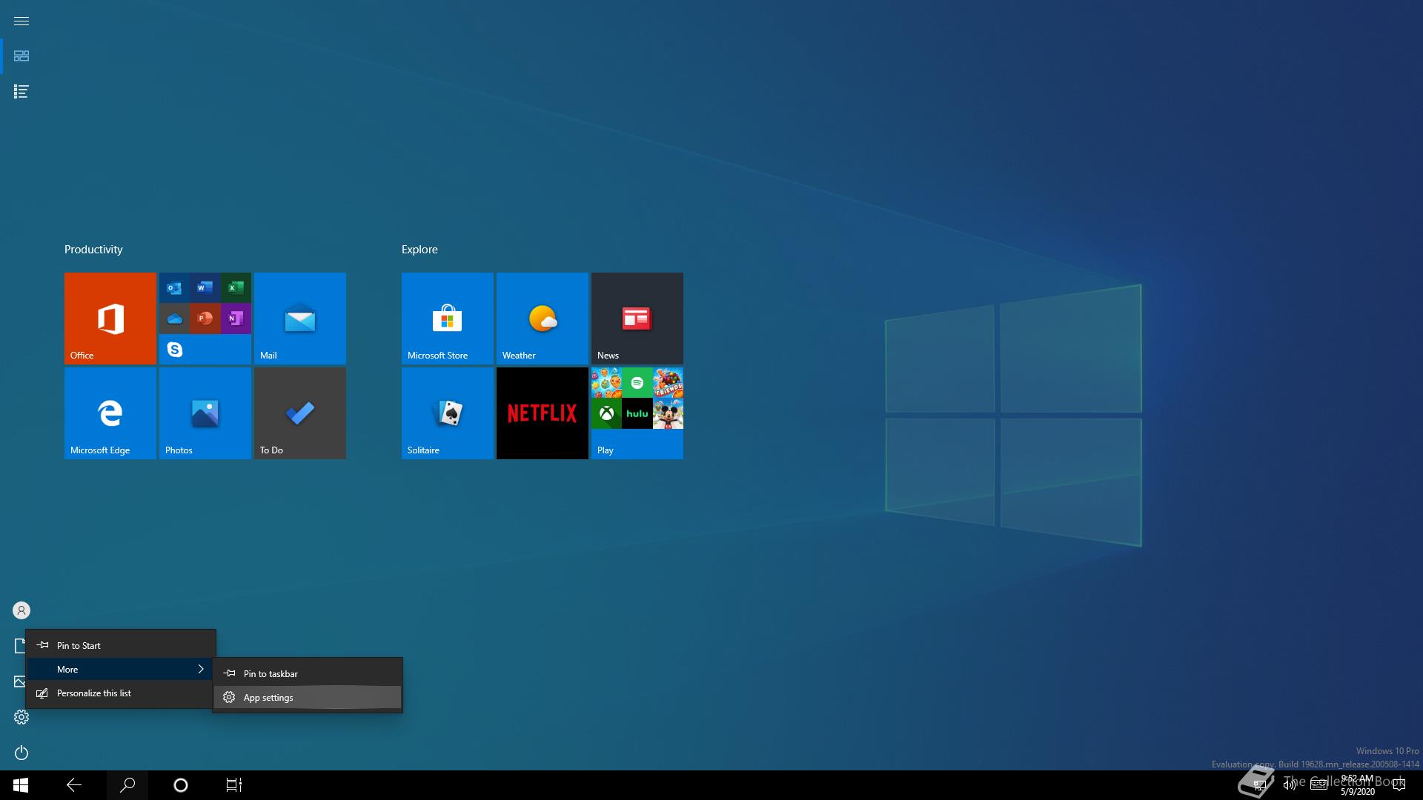Open Search from the taskbar magnifier

click(x=127, y=785)
